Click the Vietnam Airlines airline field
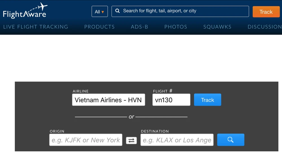 tap(109, 100)
